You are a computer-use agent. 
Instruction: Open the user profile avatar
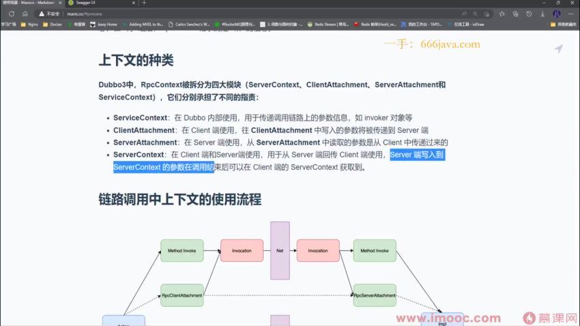click(557, 14)
